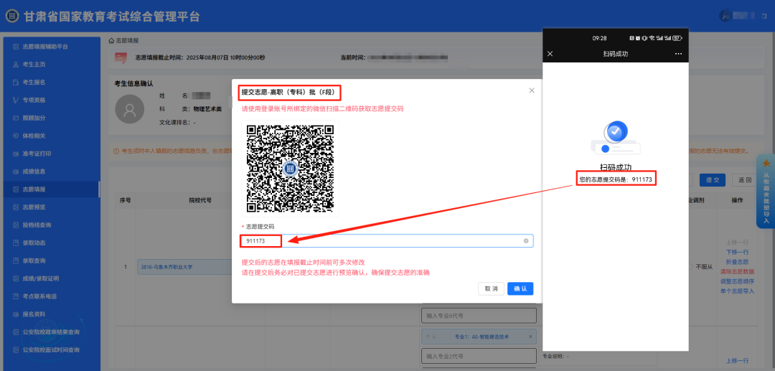Click the 体检相关 heart icon in sidebar

16,136
